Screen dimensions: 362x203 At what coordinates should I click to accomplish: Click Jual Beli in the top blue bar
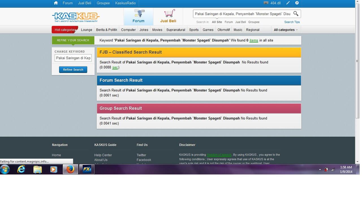pyautogui.click(x=85, y=3)
